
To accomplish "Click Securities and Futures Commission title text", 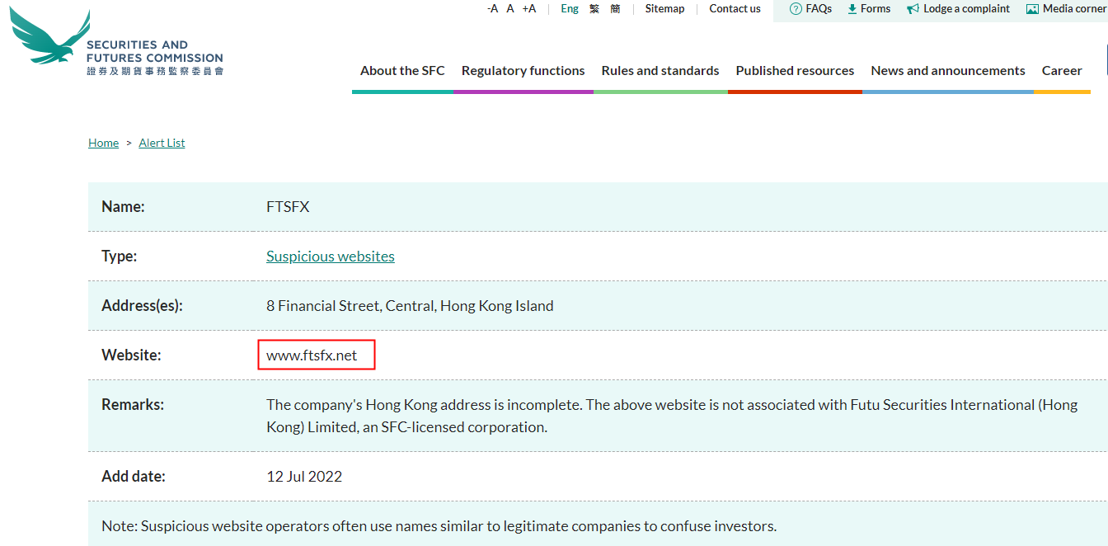I will tap(155, 51).
